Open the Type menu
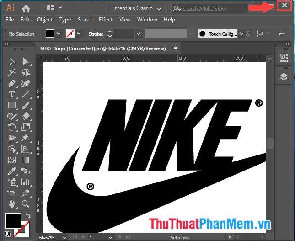295x241 pixels. [x=65, y=20]
